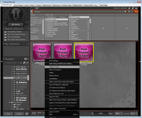The image size is (142, 118).
Task: Check the Decal tag filter
Action: pos(70,36)
